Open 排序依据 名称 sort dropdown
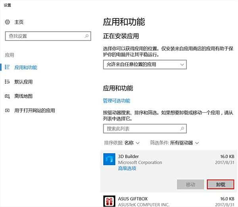238x207 pixels. [122, 143]
